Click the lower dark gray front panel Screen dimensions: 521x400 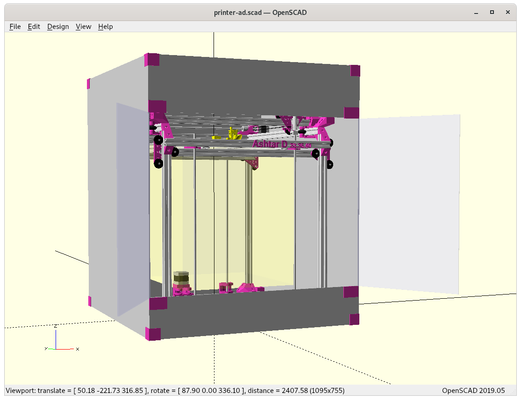click(252, 313)
